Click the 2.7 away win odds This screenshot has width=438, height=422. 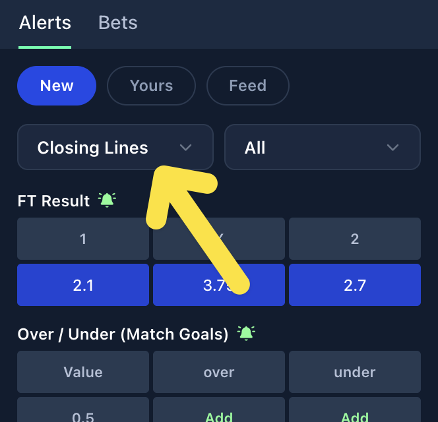[x=355, y=285]
